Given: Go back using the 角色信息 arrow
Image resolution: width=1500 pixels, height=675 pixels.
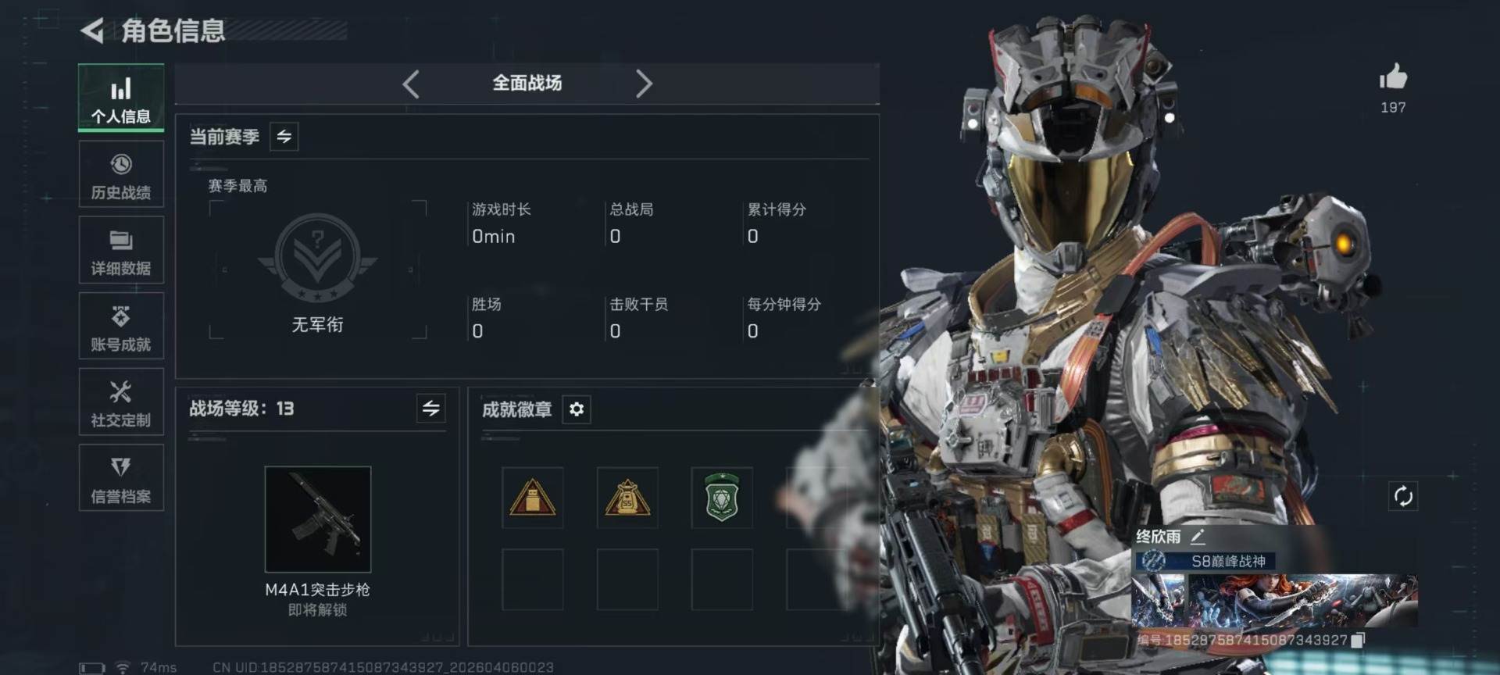Looking at the screenshot, I should click(x=92, y=31).
